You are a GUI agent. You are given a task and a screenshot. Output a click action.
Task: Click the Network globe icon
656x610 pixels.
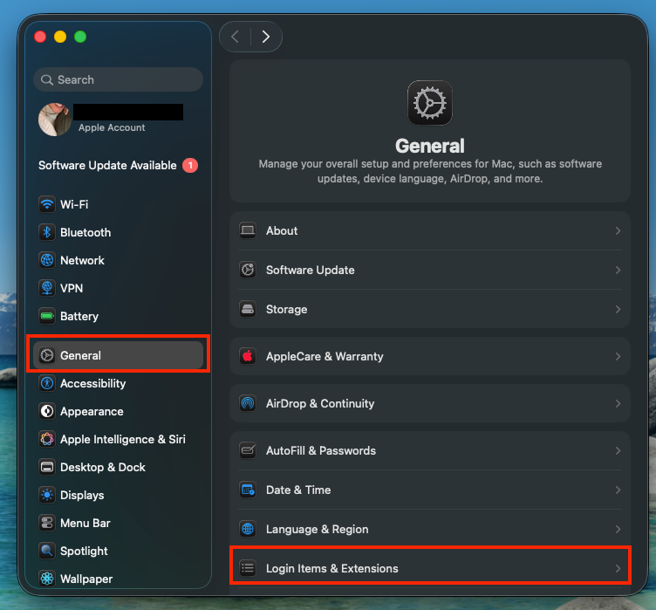tap(47, 260)
